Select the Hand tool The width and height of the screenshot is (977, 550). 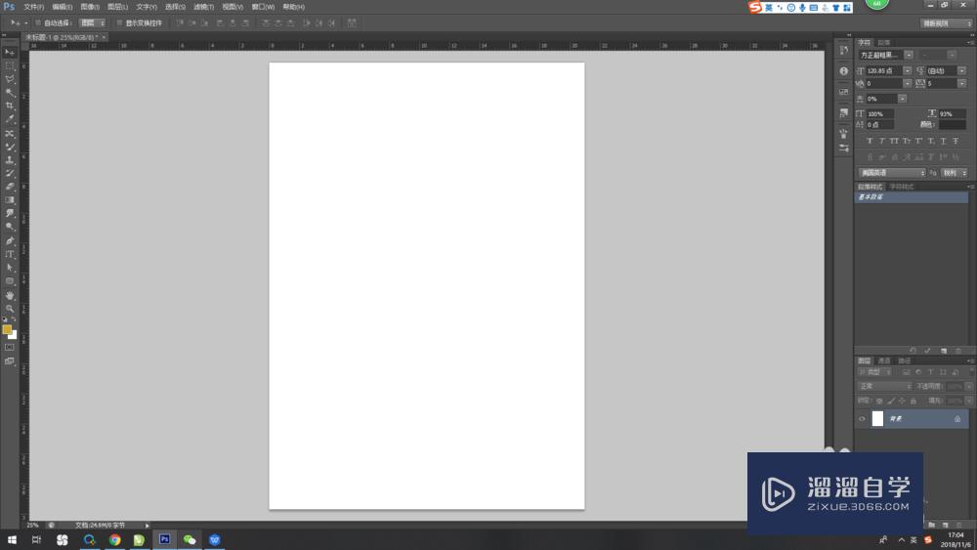(10, 295)
